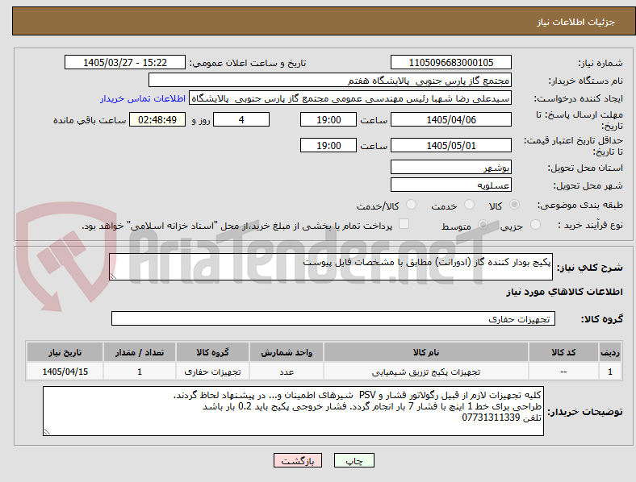Select the کالا/خدمت radio button
Image resolution: width=636 pixels, height=482 pixels.
412,205
